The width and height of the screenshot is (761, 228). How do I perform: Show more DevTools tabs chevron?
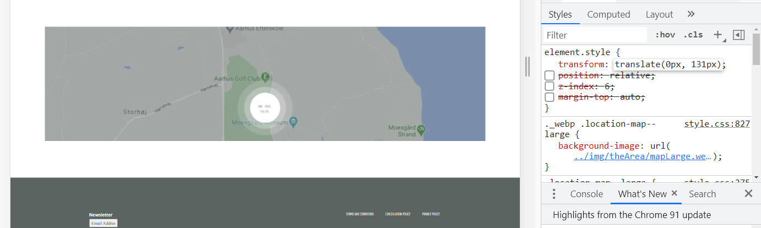coord(691,14)
